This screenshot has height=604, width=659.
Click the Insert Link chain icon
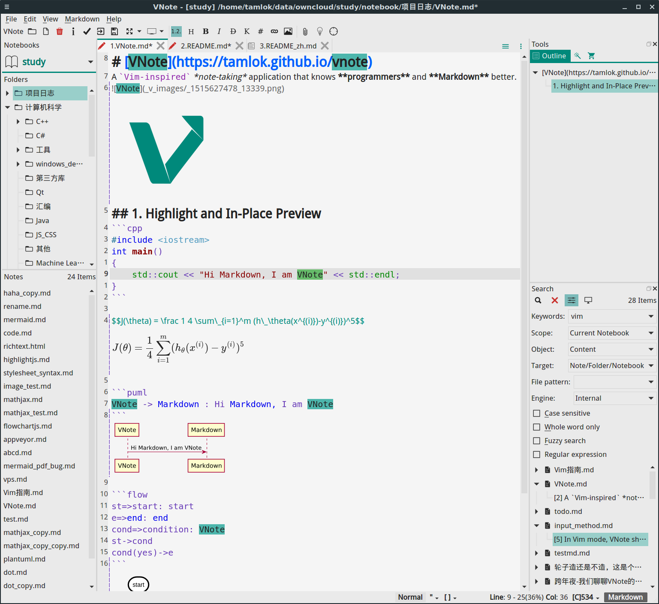pos(274,31)
